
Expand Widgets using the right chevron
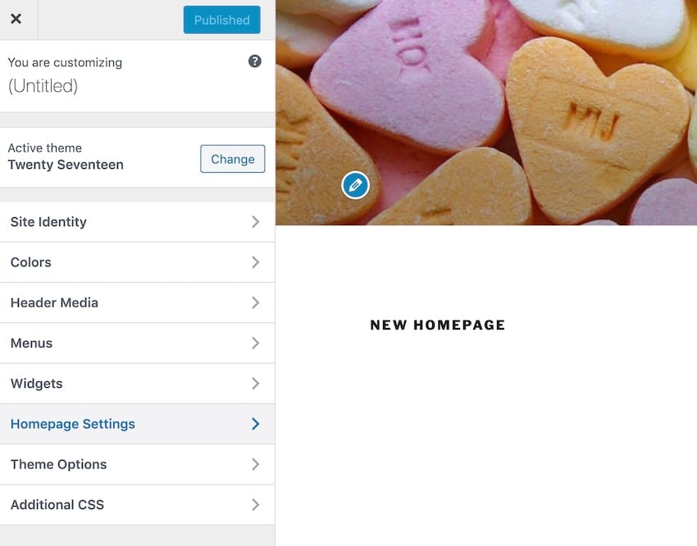point(255,384)
